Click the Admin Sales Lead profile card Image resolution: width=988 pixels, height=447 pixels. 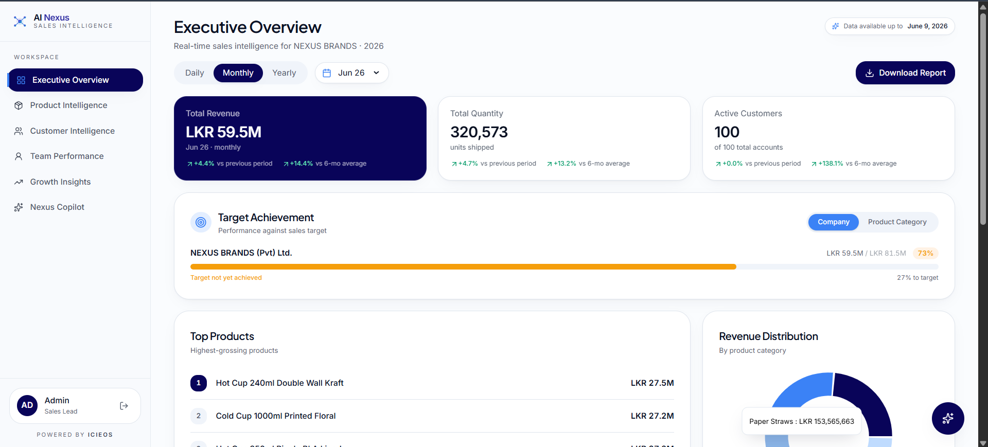point(75,406)
